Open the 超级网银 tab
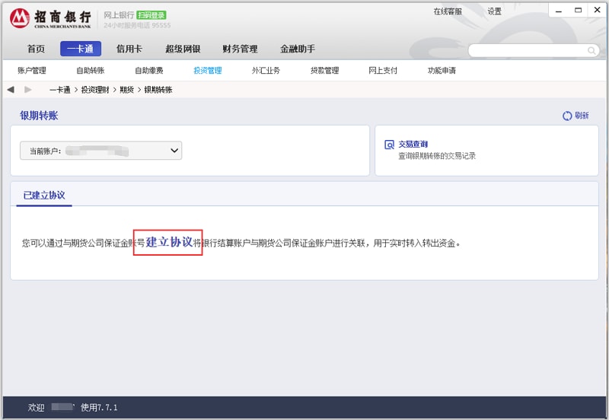609x420 pixels. [183, 49]
